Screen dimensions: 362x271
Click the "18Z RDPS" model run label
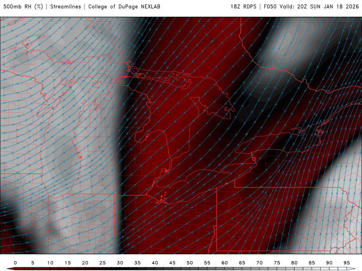click(243, 7)
